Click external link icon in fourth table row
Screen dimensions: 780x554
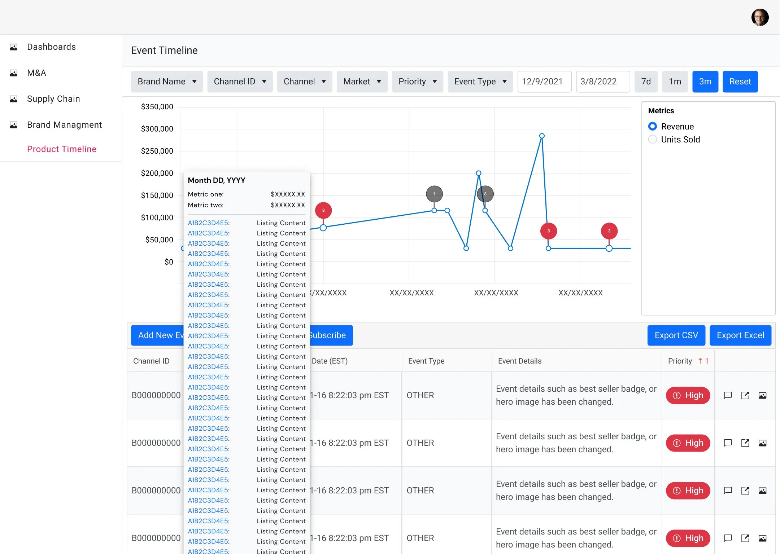coord(745,538)
